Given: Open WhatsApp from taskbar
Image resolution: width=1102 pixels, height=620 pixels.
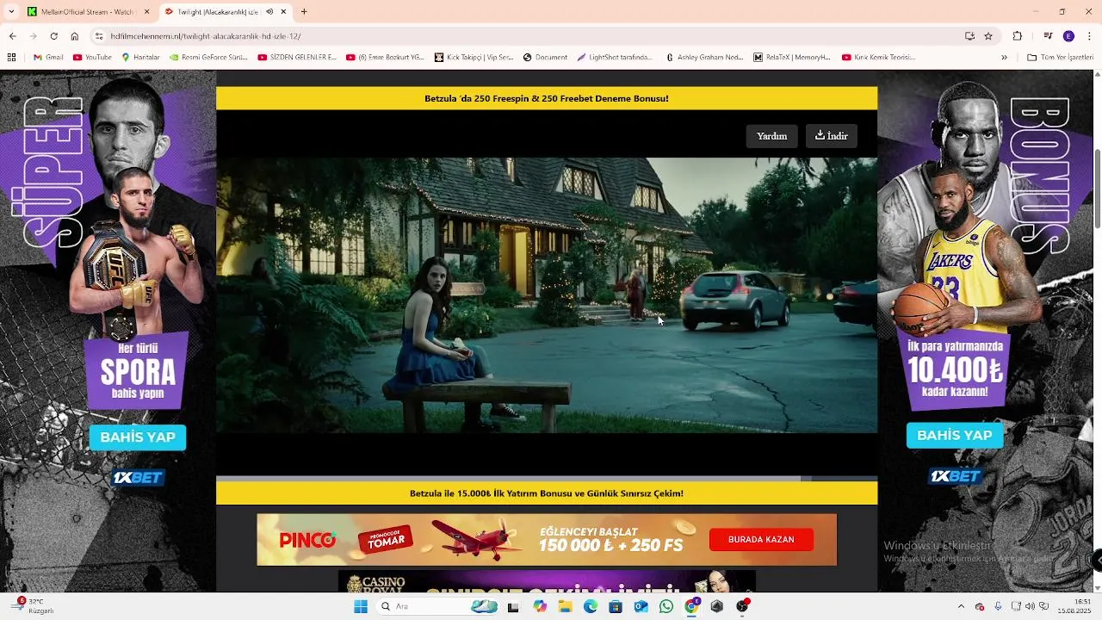Looking at the screenshot, I should 666,606.
